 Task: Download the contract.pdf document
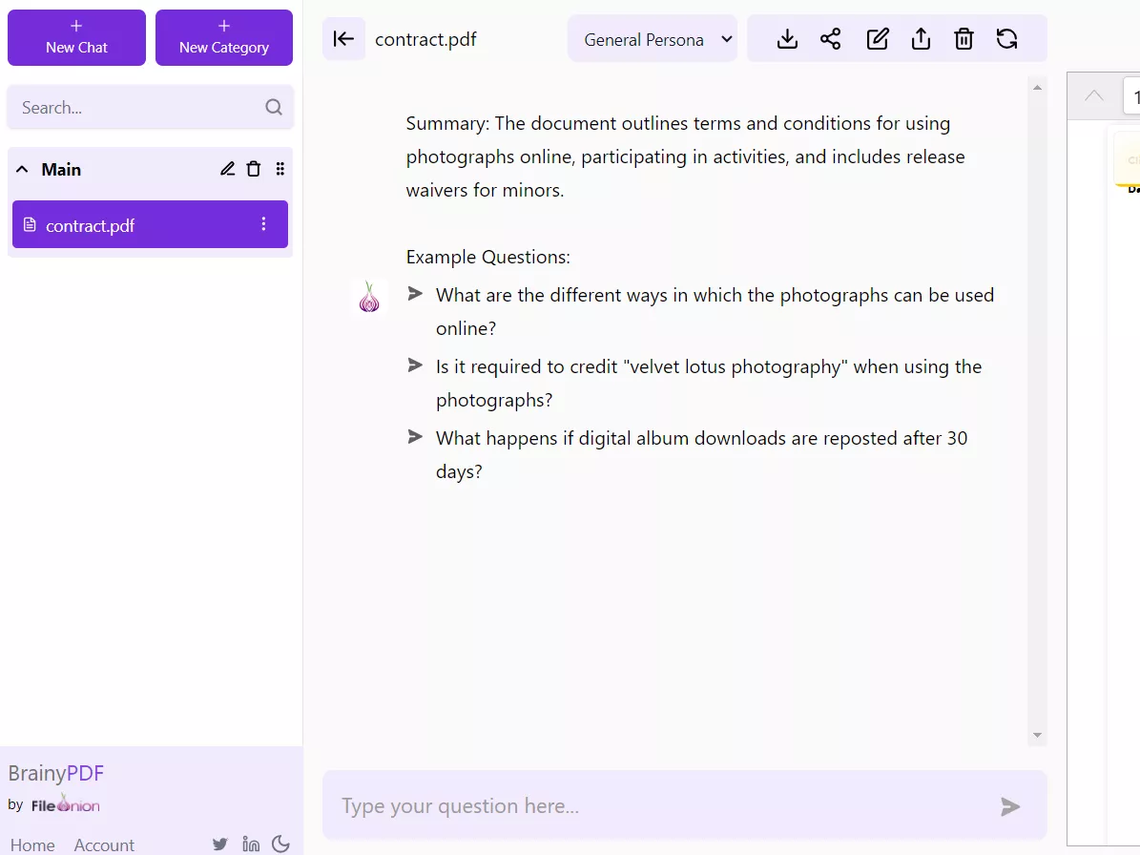click(x=786, y=39)
